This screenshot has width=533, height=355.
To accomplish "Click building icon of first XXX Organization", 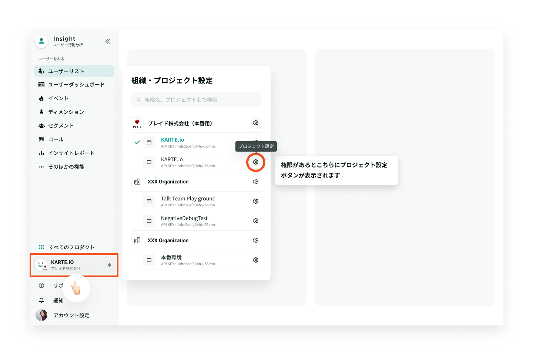I will tap(137, 182).
